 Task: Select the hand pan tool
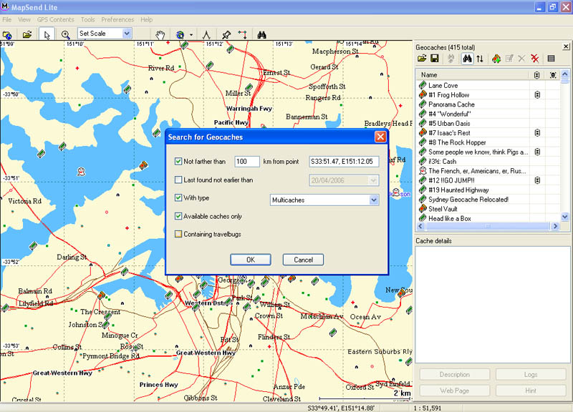[161, 34]
